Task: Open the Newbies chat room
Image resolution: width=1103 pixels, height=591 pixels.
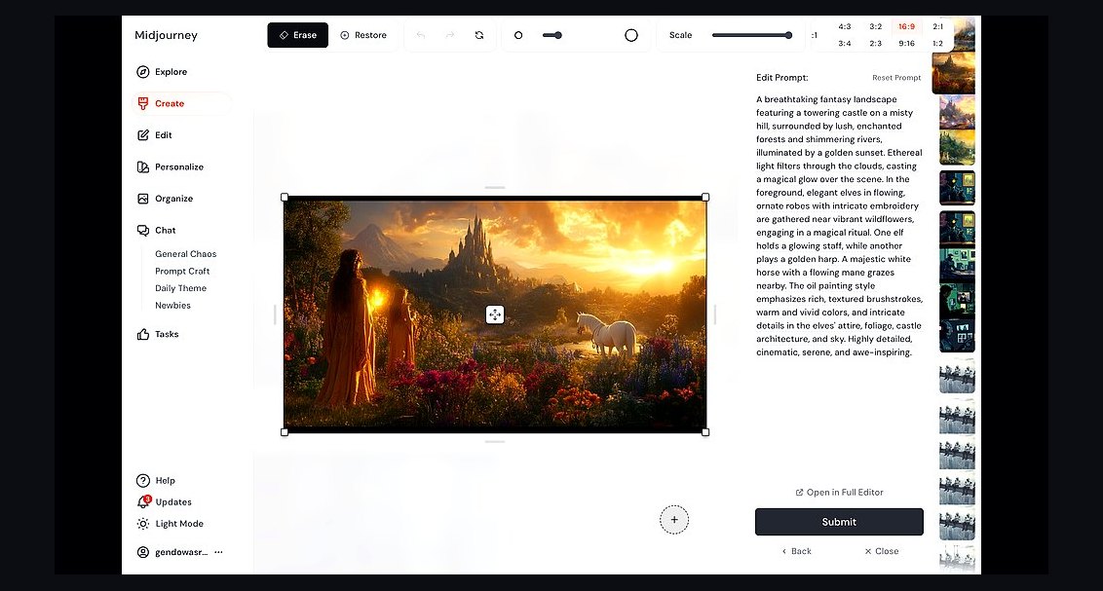Action: point(173,306)
